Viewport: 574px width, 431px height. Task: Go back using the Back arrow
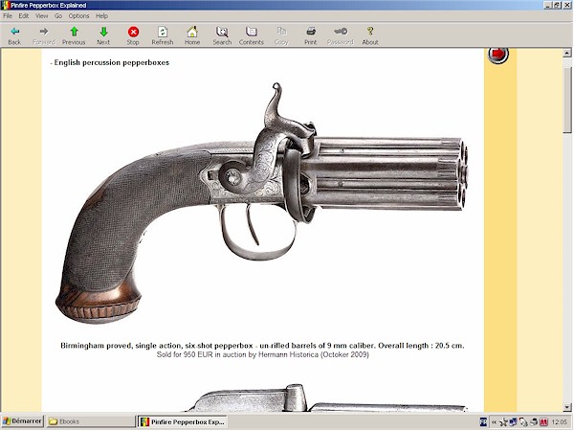coord(14,36)
